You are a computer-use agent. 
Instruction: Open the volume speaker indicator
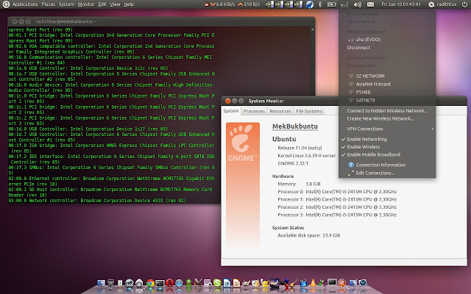pyautogui.click(x=357, y=4)
